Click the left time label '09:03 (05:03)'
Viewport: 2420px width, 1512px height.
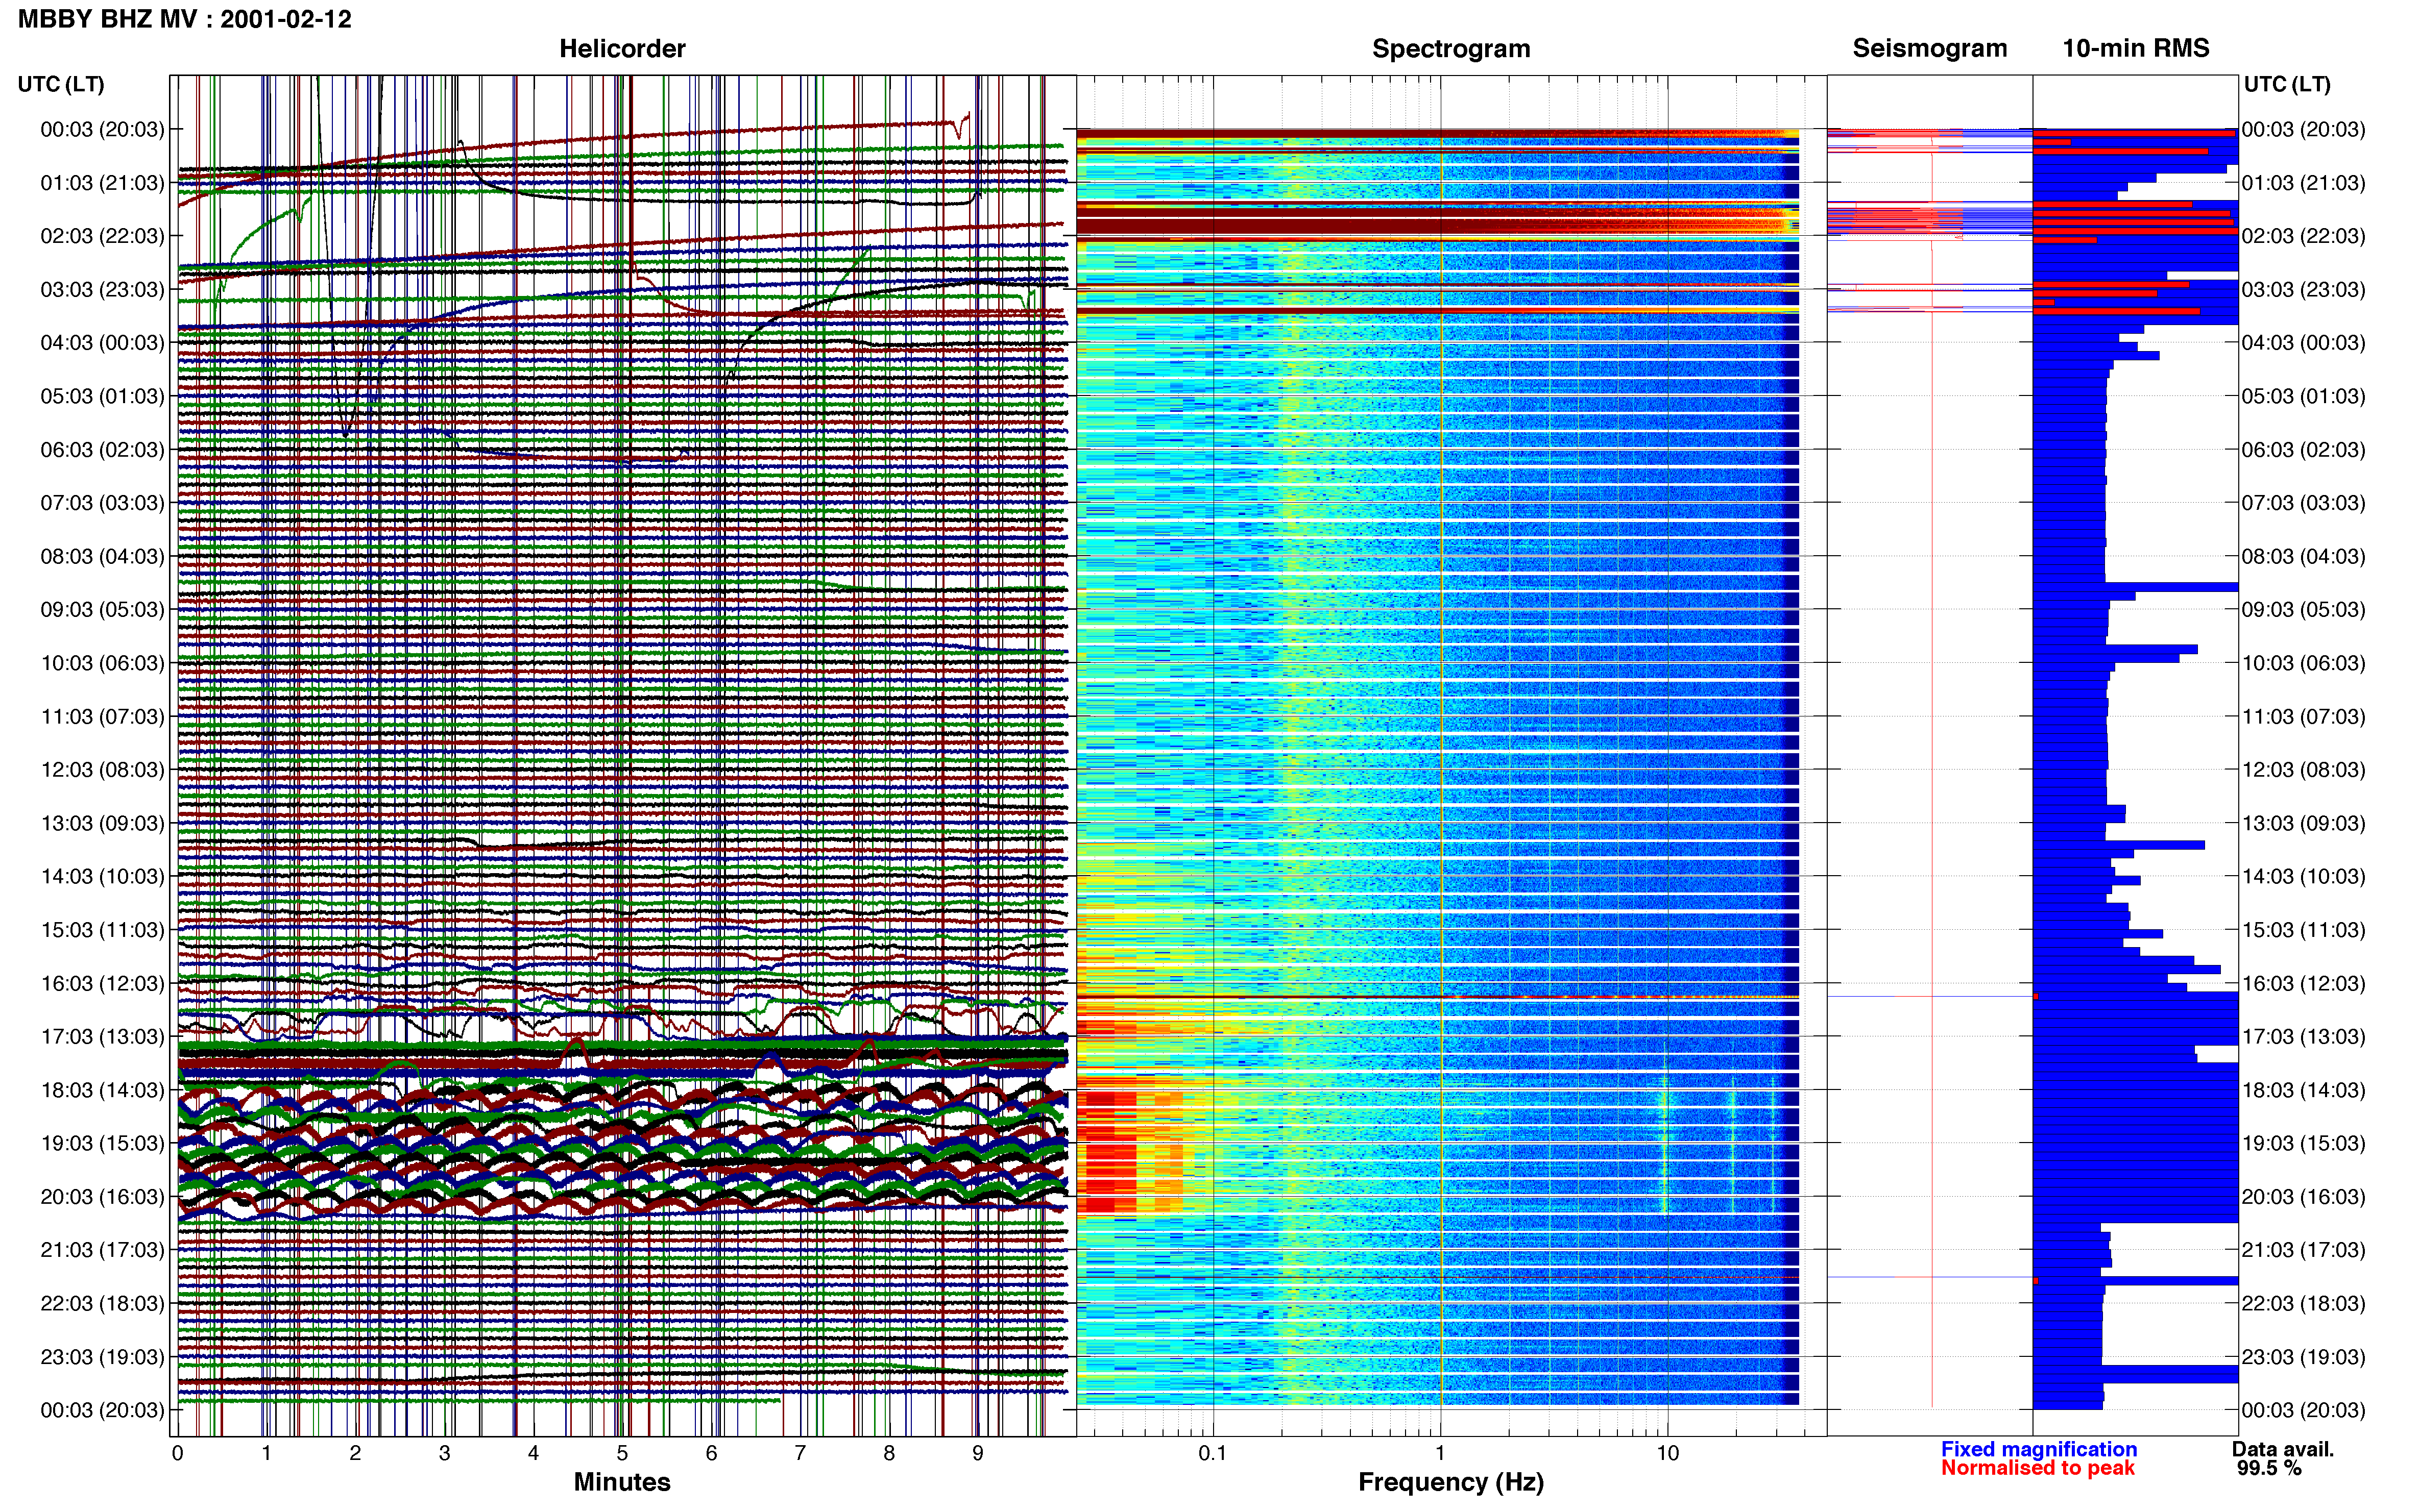coord(102,609)
